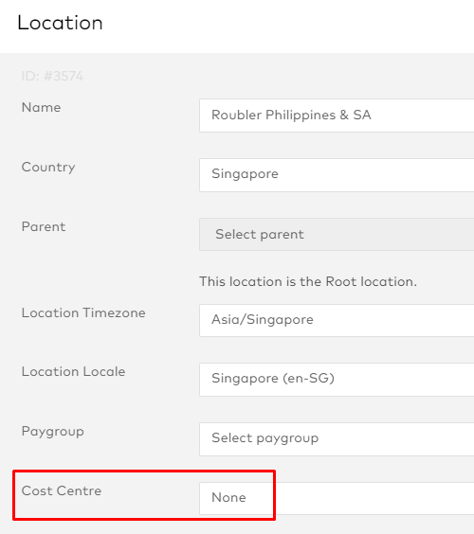
Task: Click the Location Timezone label
Action: [x=83, y=312]
